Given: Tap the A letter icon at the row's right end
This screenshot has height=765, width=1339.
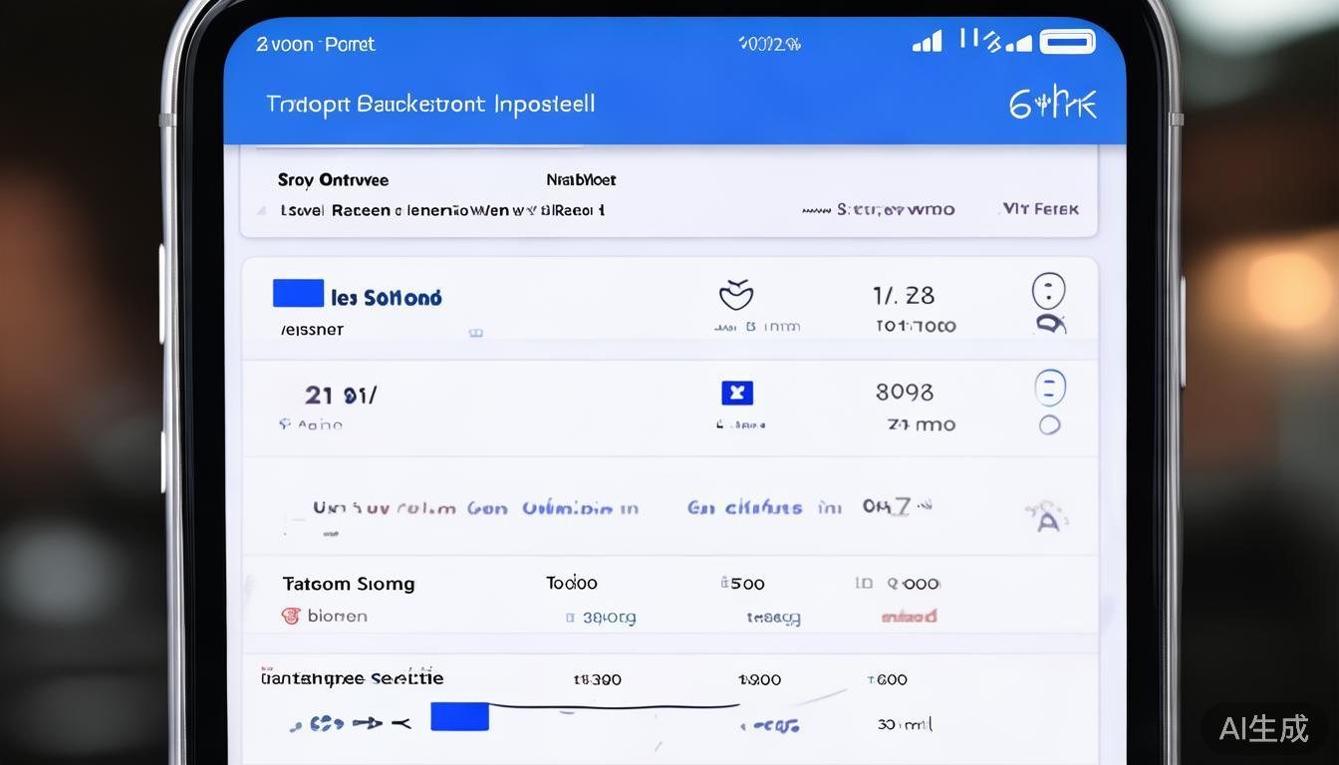Looking at the screenshot, I should pyautogui.click(x=1046, y=519).
